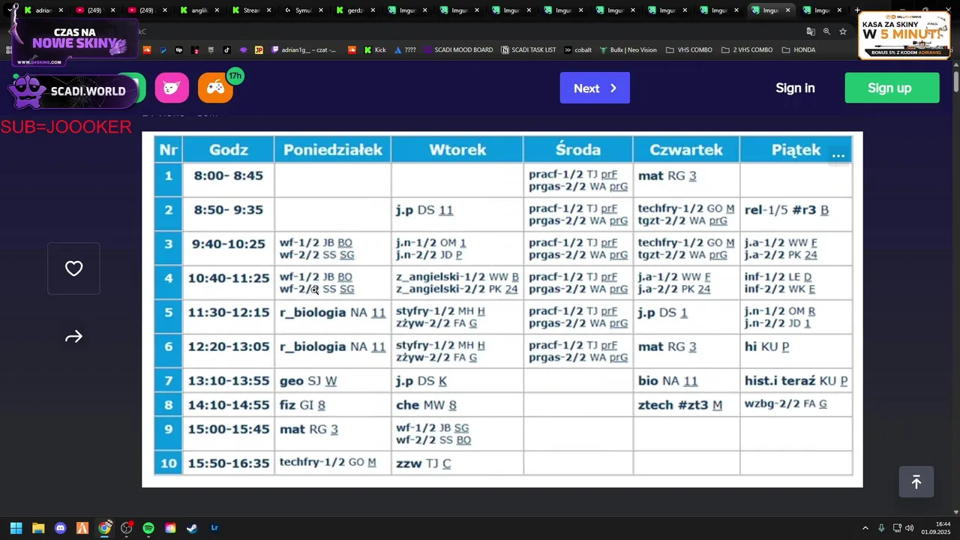Bookmark this page with the star icon
The image size is (960, 540).
coord(843,31)
